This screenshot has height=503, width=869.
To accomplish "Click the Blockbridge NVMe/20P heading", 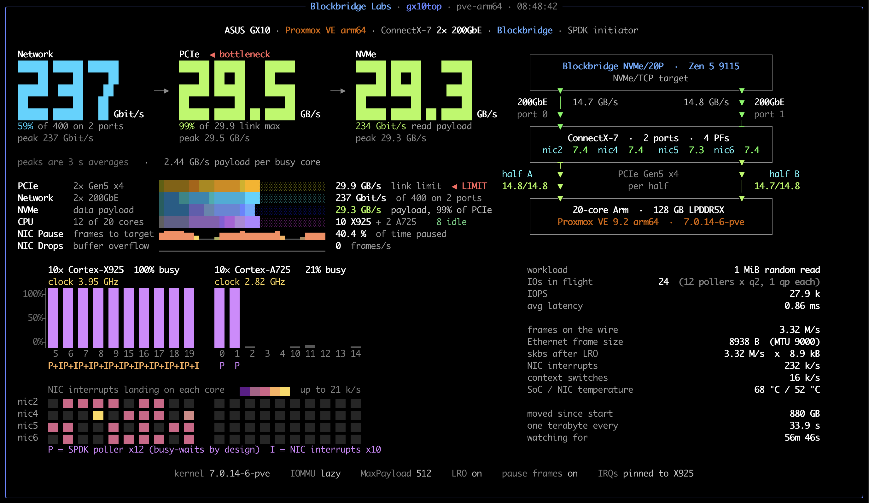I will (613, 66).
